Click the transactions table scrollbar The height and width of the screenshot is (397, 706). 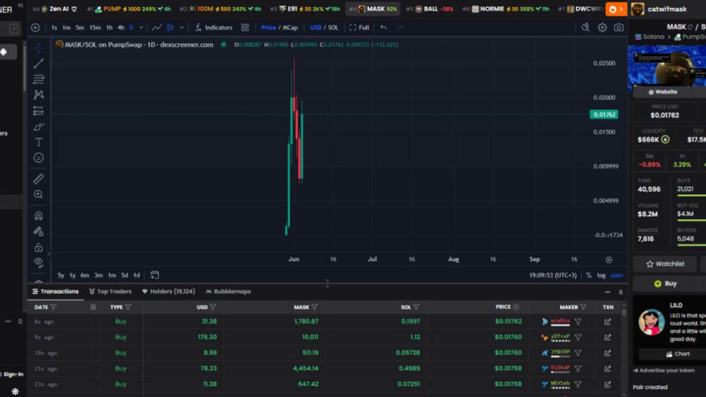tap(624, 312)
